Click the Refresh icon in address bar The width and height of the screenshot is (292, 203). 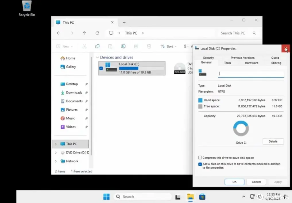pos(97,33)
